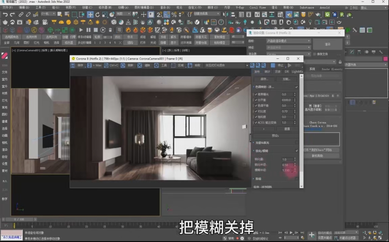Click the play triangle in the plugin toolbar
Viewport: 389px width, 242px height.
pyautogui.click(x=81, y=30)
